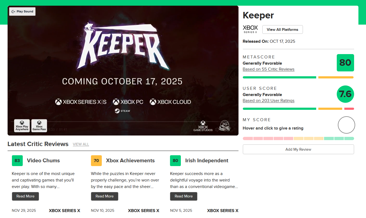Click the Video Chums 83 score badge

coord(17,161)
